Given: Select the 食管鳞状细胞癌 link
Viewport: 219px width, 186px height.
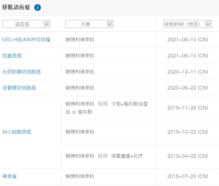Looking at the screenshot, I should 19,88.
